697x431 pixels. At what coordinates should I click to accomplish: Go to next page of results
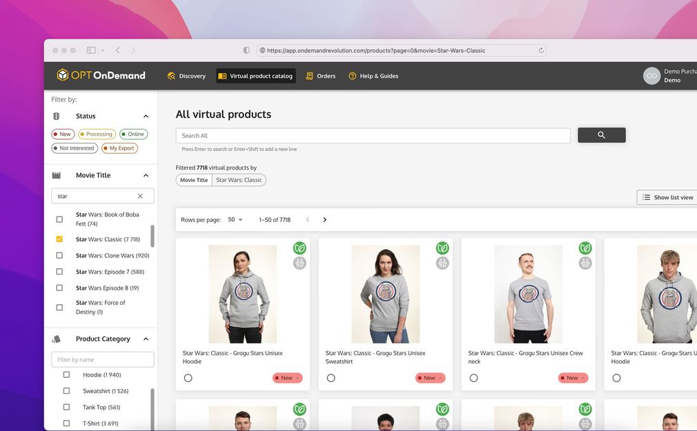[324, 220]
